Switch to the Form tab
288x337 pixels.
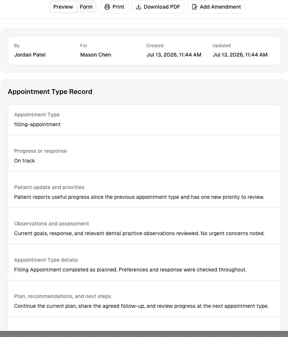86,7
